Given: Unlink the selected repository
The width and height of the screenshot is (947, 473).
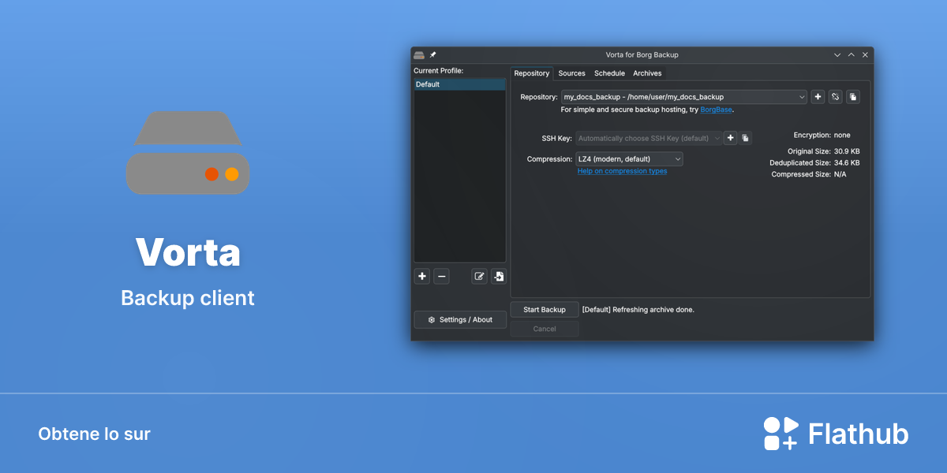Looking at the screenshot, I should (x=835, y=97).
